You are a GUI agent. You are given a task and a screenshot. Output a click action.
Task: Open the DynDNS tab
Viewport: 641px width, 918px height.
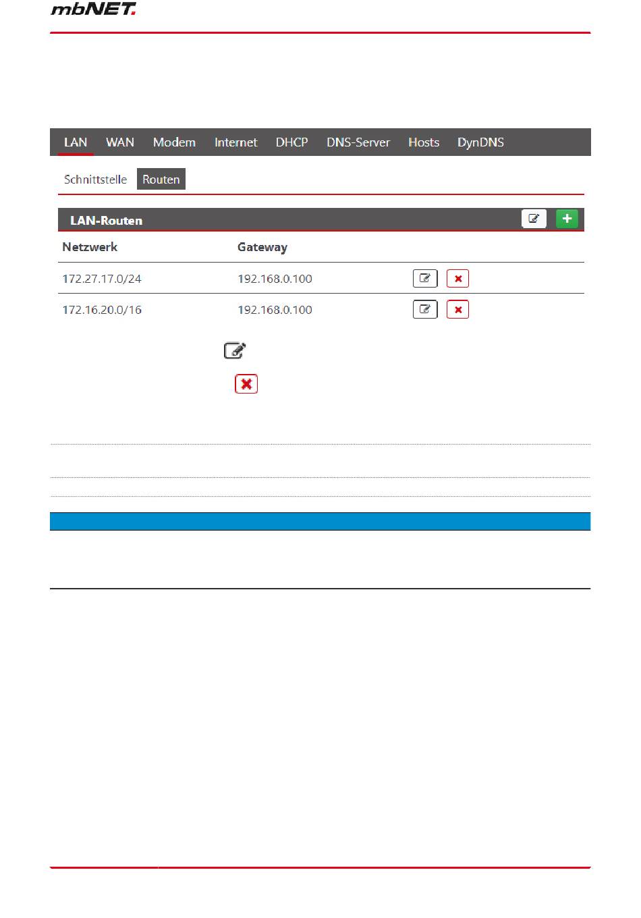tap(480, 142)
